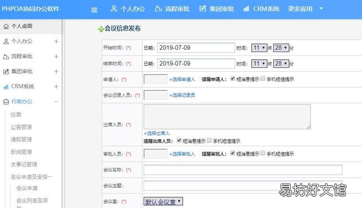Open the 默认会议室 room dropdown

pyautogui.click(x=163, y=202)
